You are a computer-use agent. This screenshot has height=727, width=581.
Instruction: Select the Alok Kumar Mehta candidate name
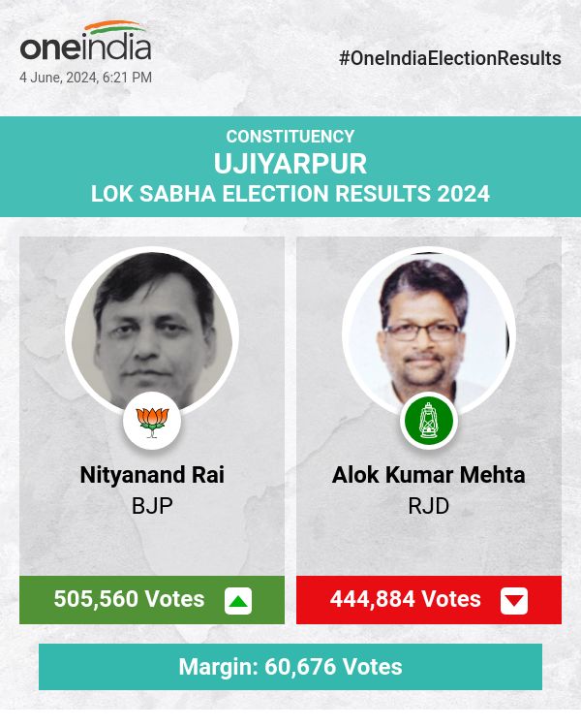tap(429, 475)
